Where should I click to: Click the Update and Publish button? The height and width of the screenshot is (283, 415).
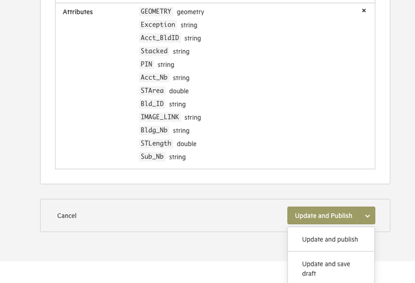click(323, 216)
